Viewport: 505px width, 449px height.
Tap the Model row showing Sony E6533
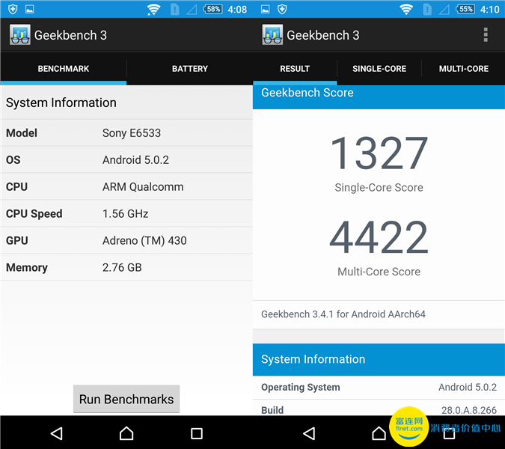click(x=126, y=132)
